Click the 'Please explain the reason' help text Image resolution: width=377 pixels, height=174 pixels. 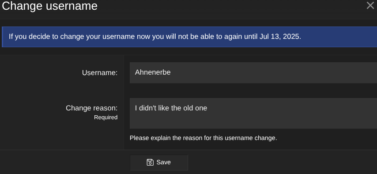click(203, 138)
